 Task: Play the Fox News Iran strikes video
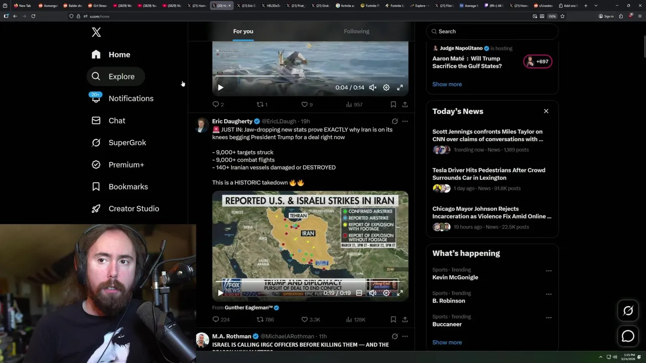pos(221,293)
